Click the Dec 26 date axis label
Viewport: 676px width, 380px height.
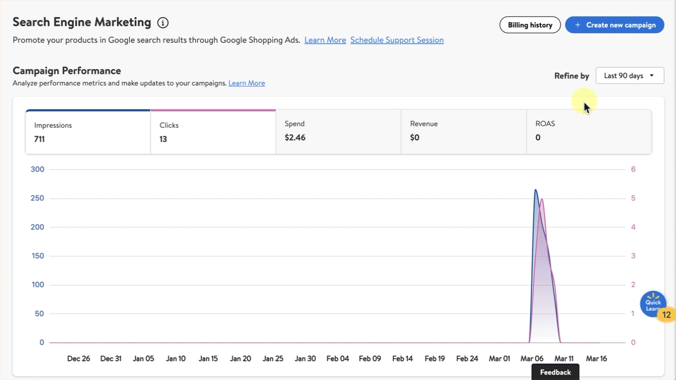79,358
